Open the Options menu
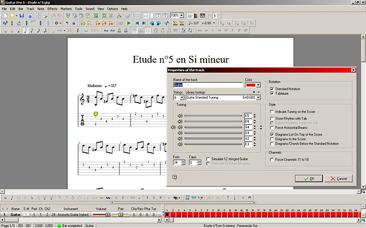Image resolution: width=366 pixels, height=228 pixels. [x=113, y=9]
